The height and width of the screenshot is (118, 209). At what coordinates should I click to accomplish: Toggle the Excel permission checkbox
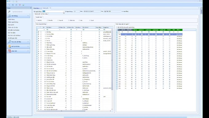click(90, 20)
